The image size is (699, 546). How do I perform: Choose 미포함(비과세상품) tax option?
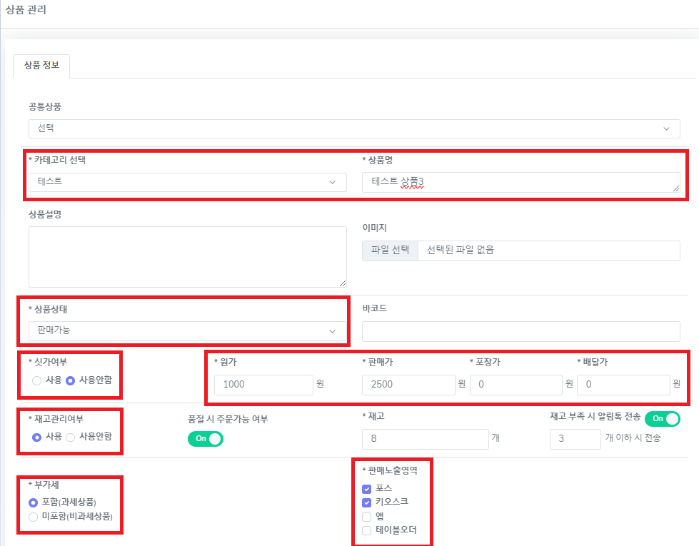(x=34, y=516)
